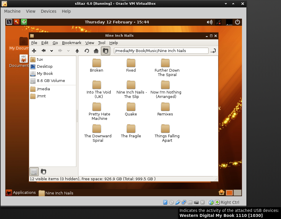Switch side pane to directory tree view
281x219 pixels.
point(43,171)
